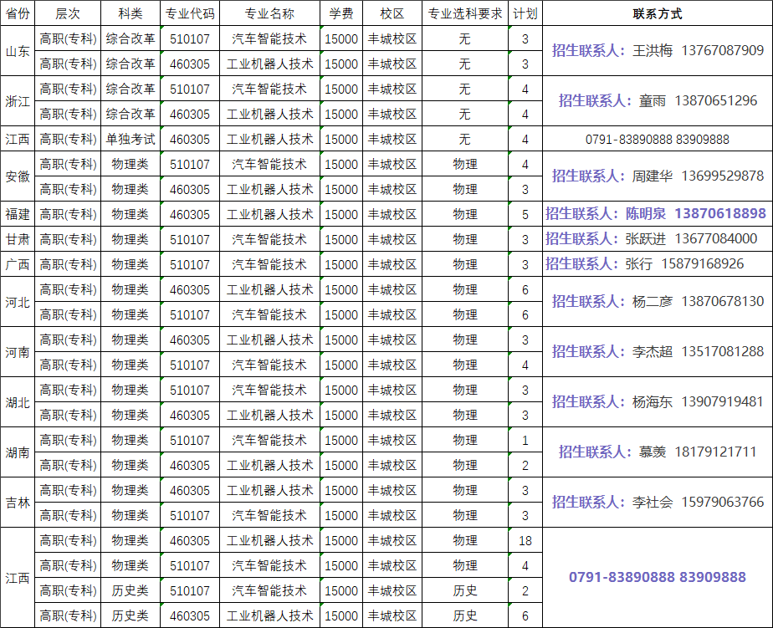Click the 省份 column header
This screenshot has height=628, width=773.
click(x=17, y=13)
